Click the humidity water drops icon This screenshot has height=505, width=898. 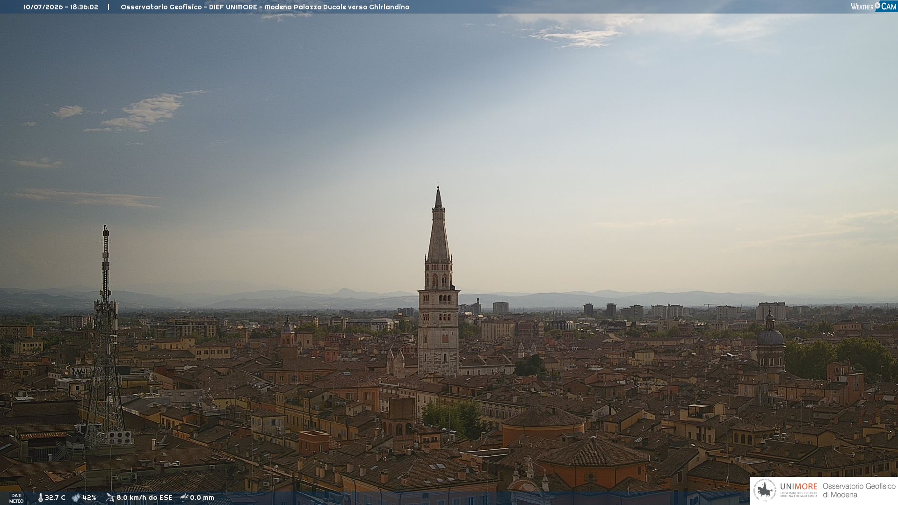(76, 498)
